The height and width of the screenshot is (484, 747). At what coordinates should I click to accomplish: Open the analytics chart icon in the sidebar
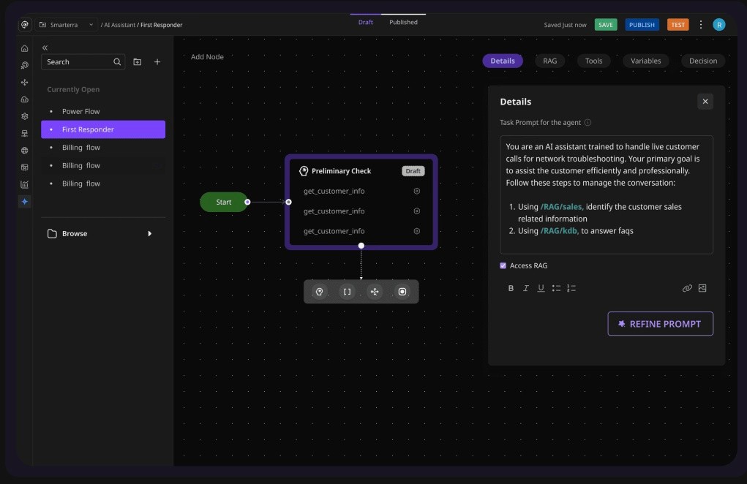[25, 185]
